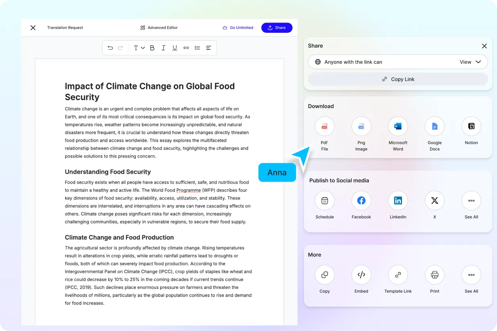The width and height of the screenshot is (497, 331).
Task: Undo the last edit
Action: 110,47
